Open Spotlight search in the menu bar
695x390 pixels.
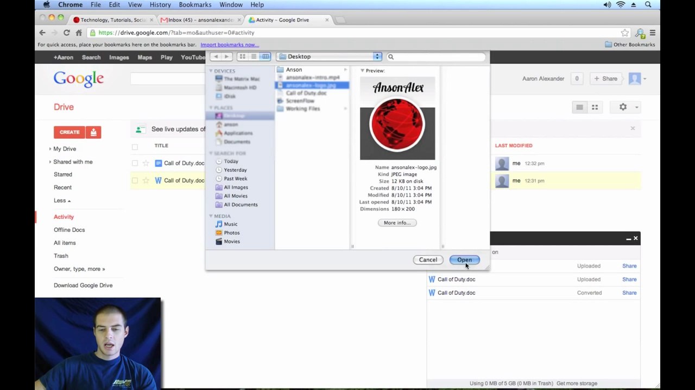[x=648, y=5]
